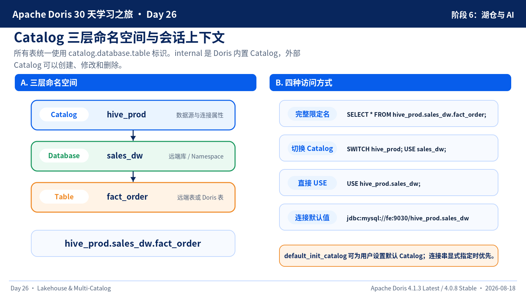Select the "切换 Catalog" pill label

pos(312,148)
